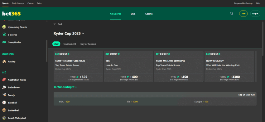265x122 pixels.
Task: Open Badminton sport
Action: (14, 87)
